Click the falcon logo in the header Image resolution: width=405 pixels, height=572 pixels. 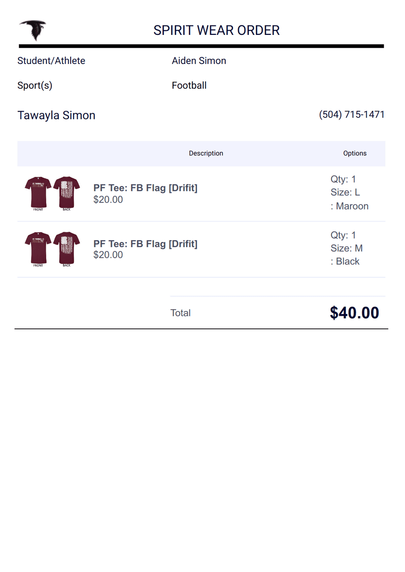click(x=33, y=30)
